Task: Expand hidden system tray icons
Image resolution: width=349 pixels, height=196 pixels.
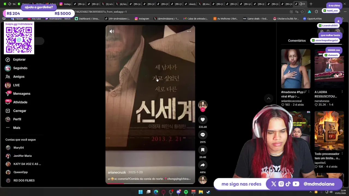Action: click(x=310, y=192)
